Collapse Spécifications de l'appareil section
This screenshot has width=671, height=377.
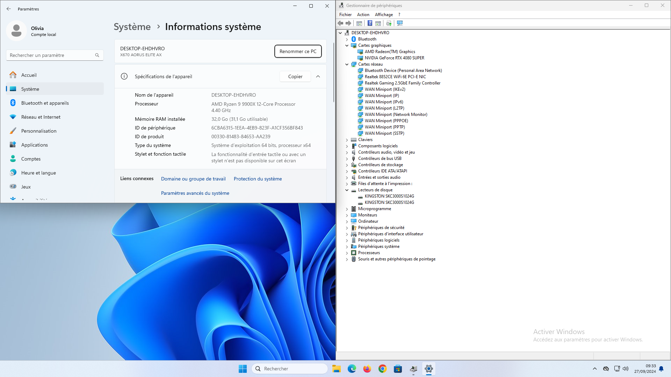(x=318, y=76)
